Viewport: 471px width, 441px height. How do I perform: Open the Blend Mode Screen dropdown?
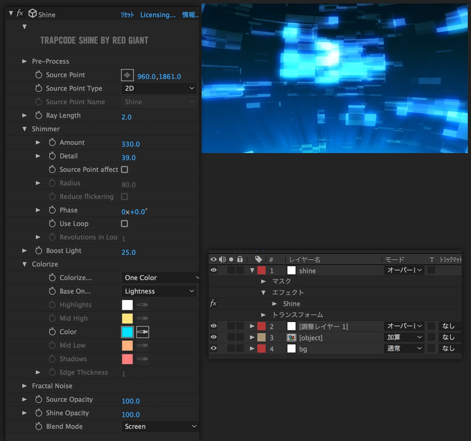coord(159,426)
